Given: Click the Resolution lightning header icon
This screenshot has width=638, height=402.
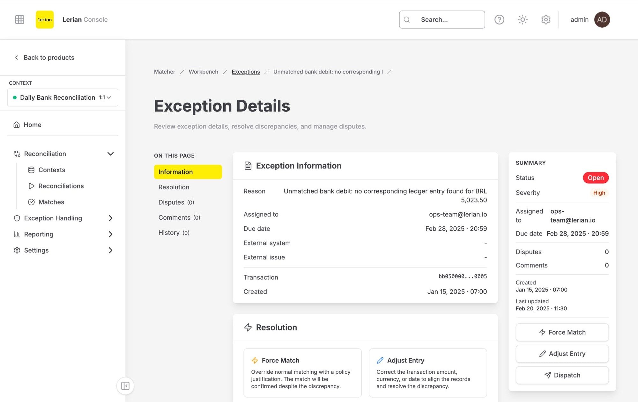Looking at the screenshot, I should (248, 327).
